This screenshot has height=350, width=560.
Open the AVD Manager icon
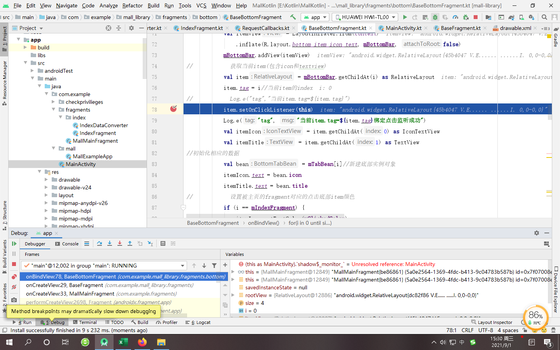521,17
